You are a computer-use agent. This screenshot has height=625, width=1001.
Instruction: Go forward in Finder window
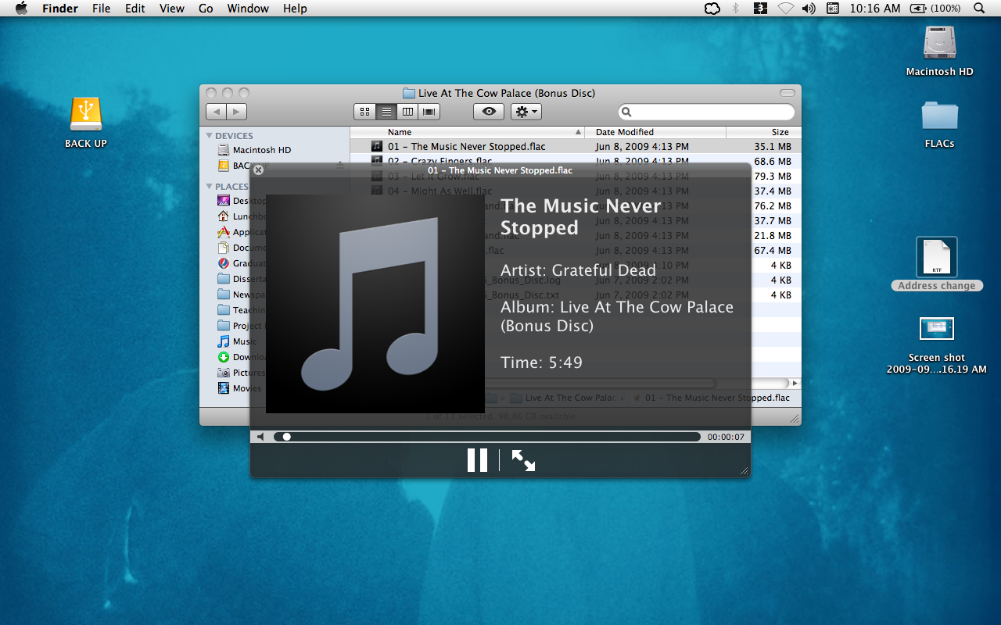(x=237, y=112)
